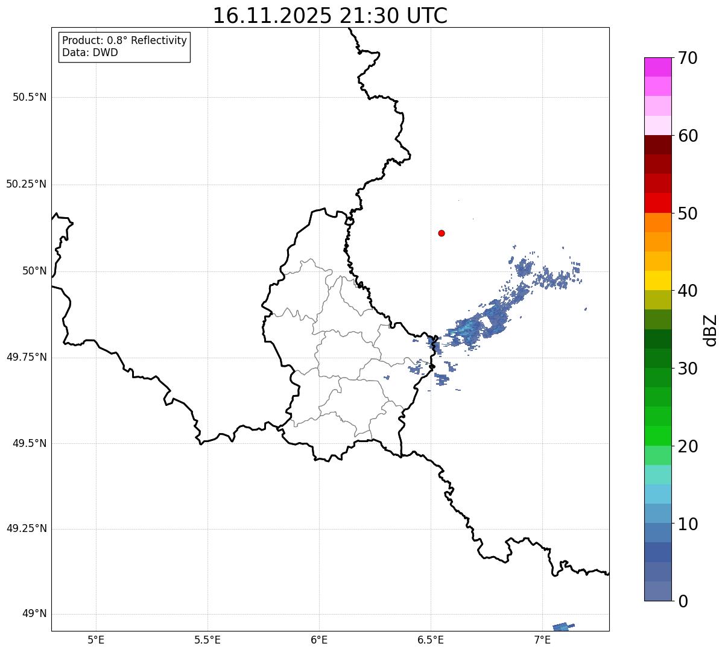Click the 49°N latitude label

tap(34, 613)
